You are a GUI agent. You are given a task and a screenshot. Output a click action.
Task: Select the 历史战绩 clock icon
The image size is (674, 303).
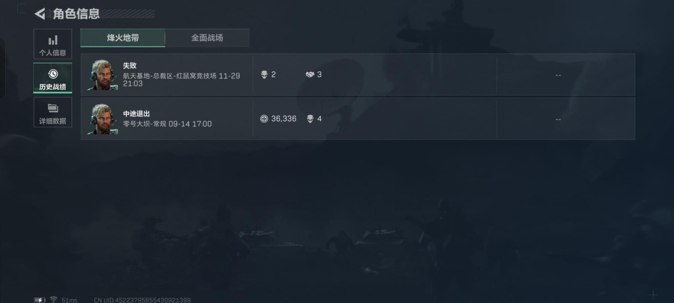(53, 74)
